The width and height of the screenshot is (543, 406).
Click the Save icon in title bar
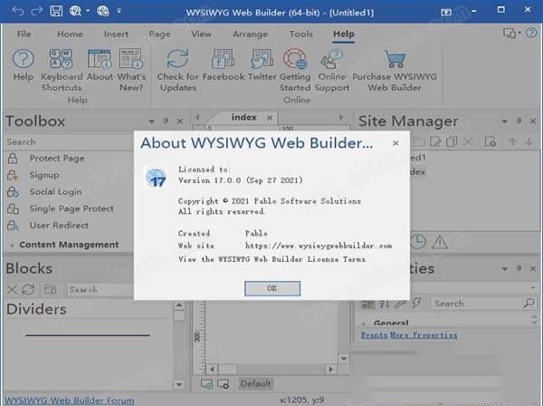click(x=57, y=12)
